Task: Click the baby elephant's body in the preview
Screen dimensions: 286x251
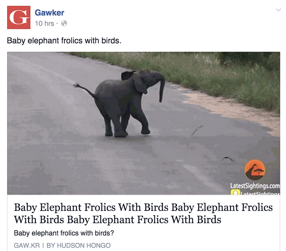Action: tap(117, 99)
